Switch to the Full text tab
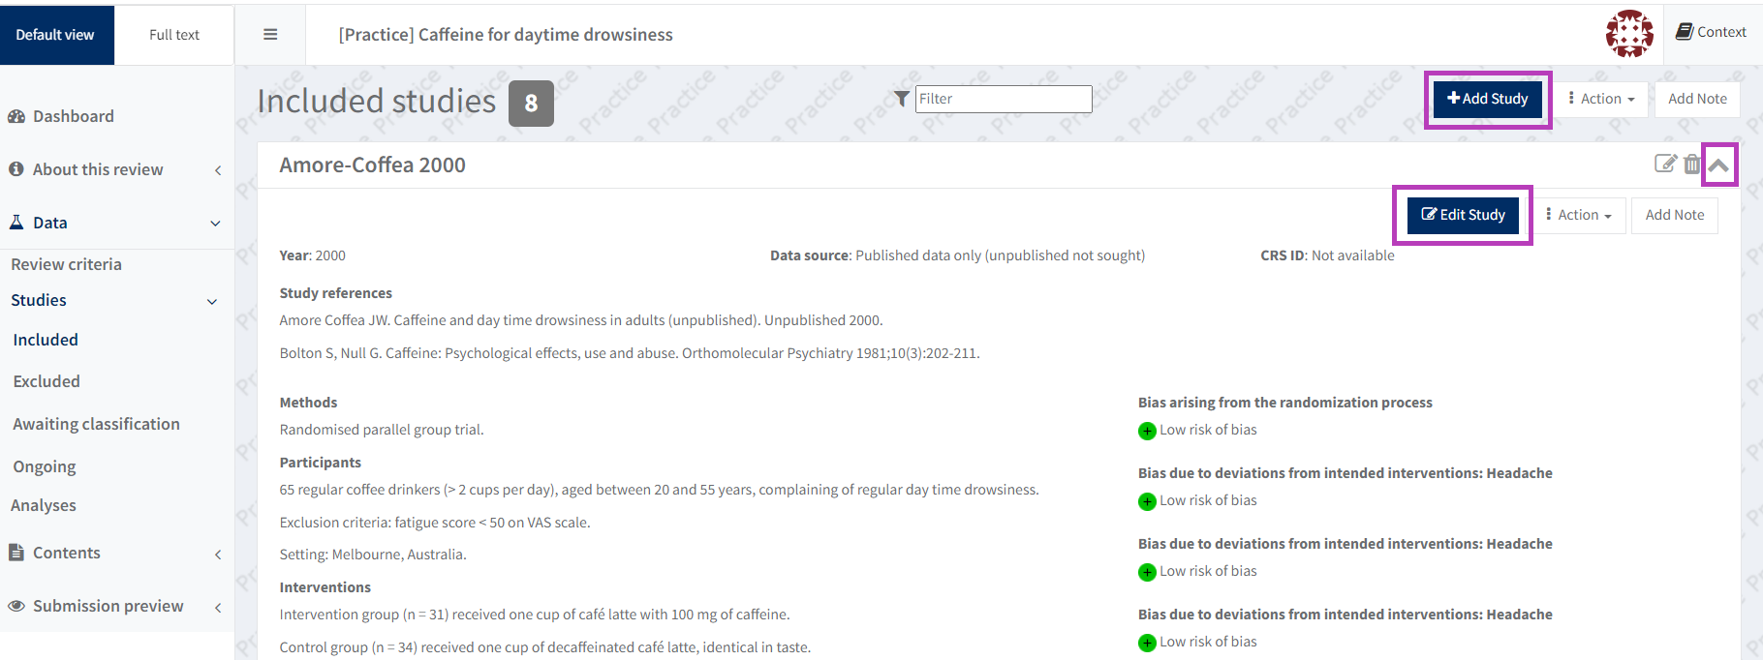 (174, 35)
